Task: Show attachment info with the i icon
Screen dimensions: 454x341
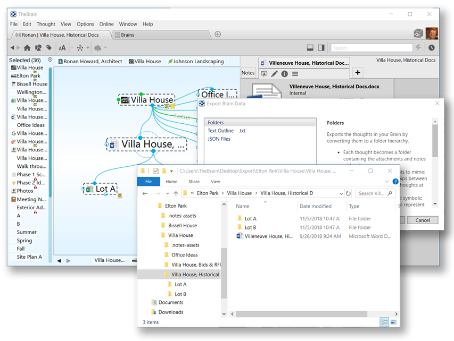Action: pyautogui.click(x=285, y=74)
